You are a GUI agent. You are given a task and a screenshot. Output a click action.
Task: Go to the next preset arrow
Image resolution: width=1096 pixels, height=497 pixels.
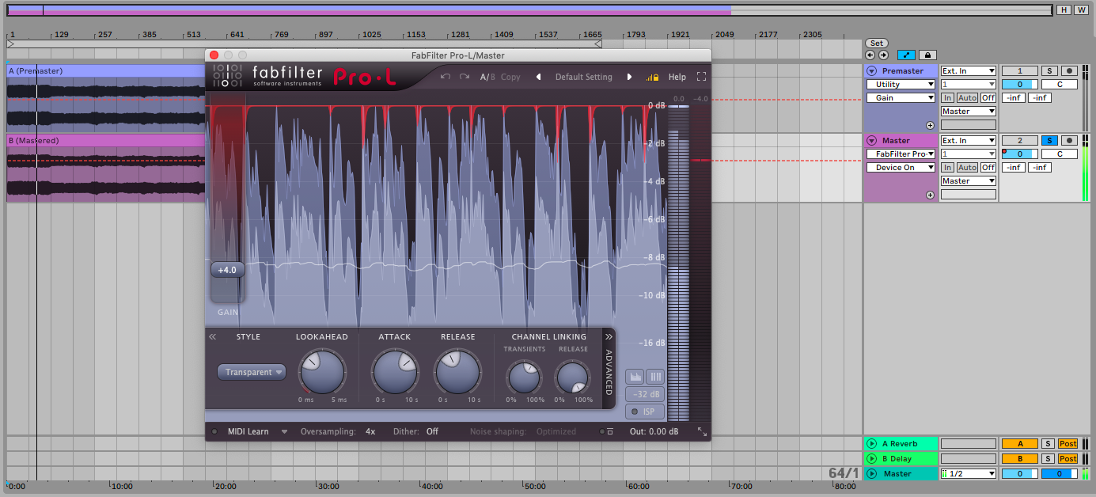(x=630, y=77)
